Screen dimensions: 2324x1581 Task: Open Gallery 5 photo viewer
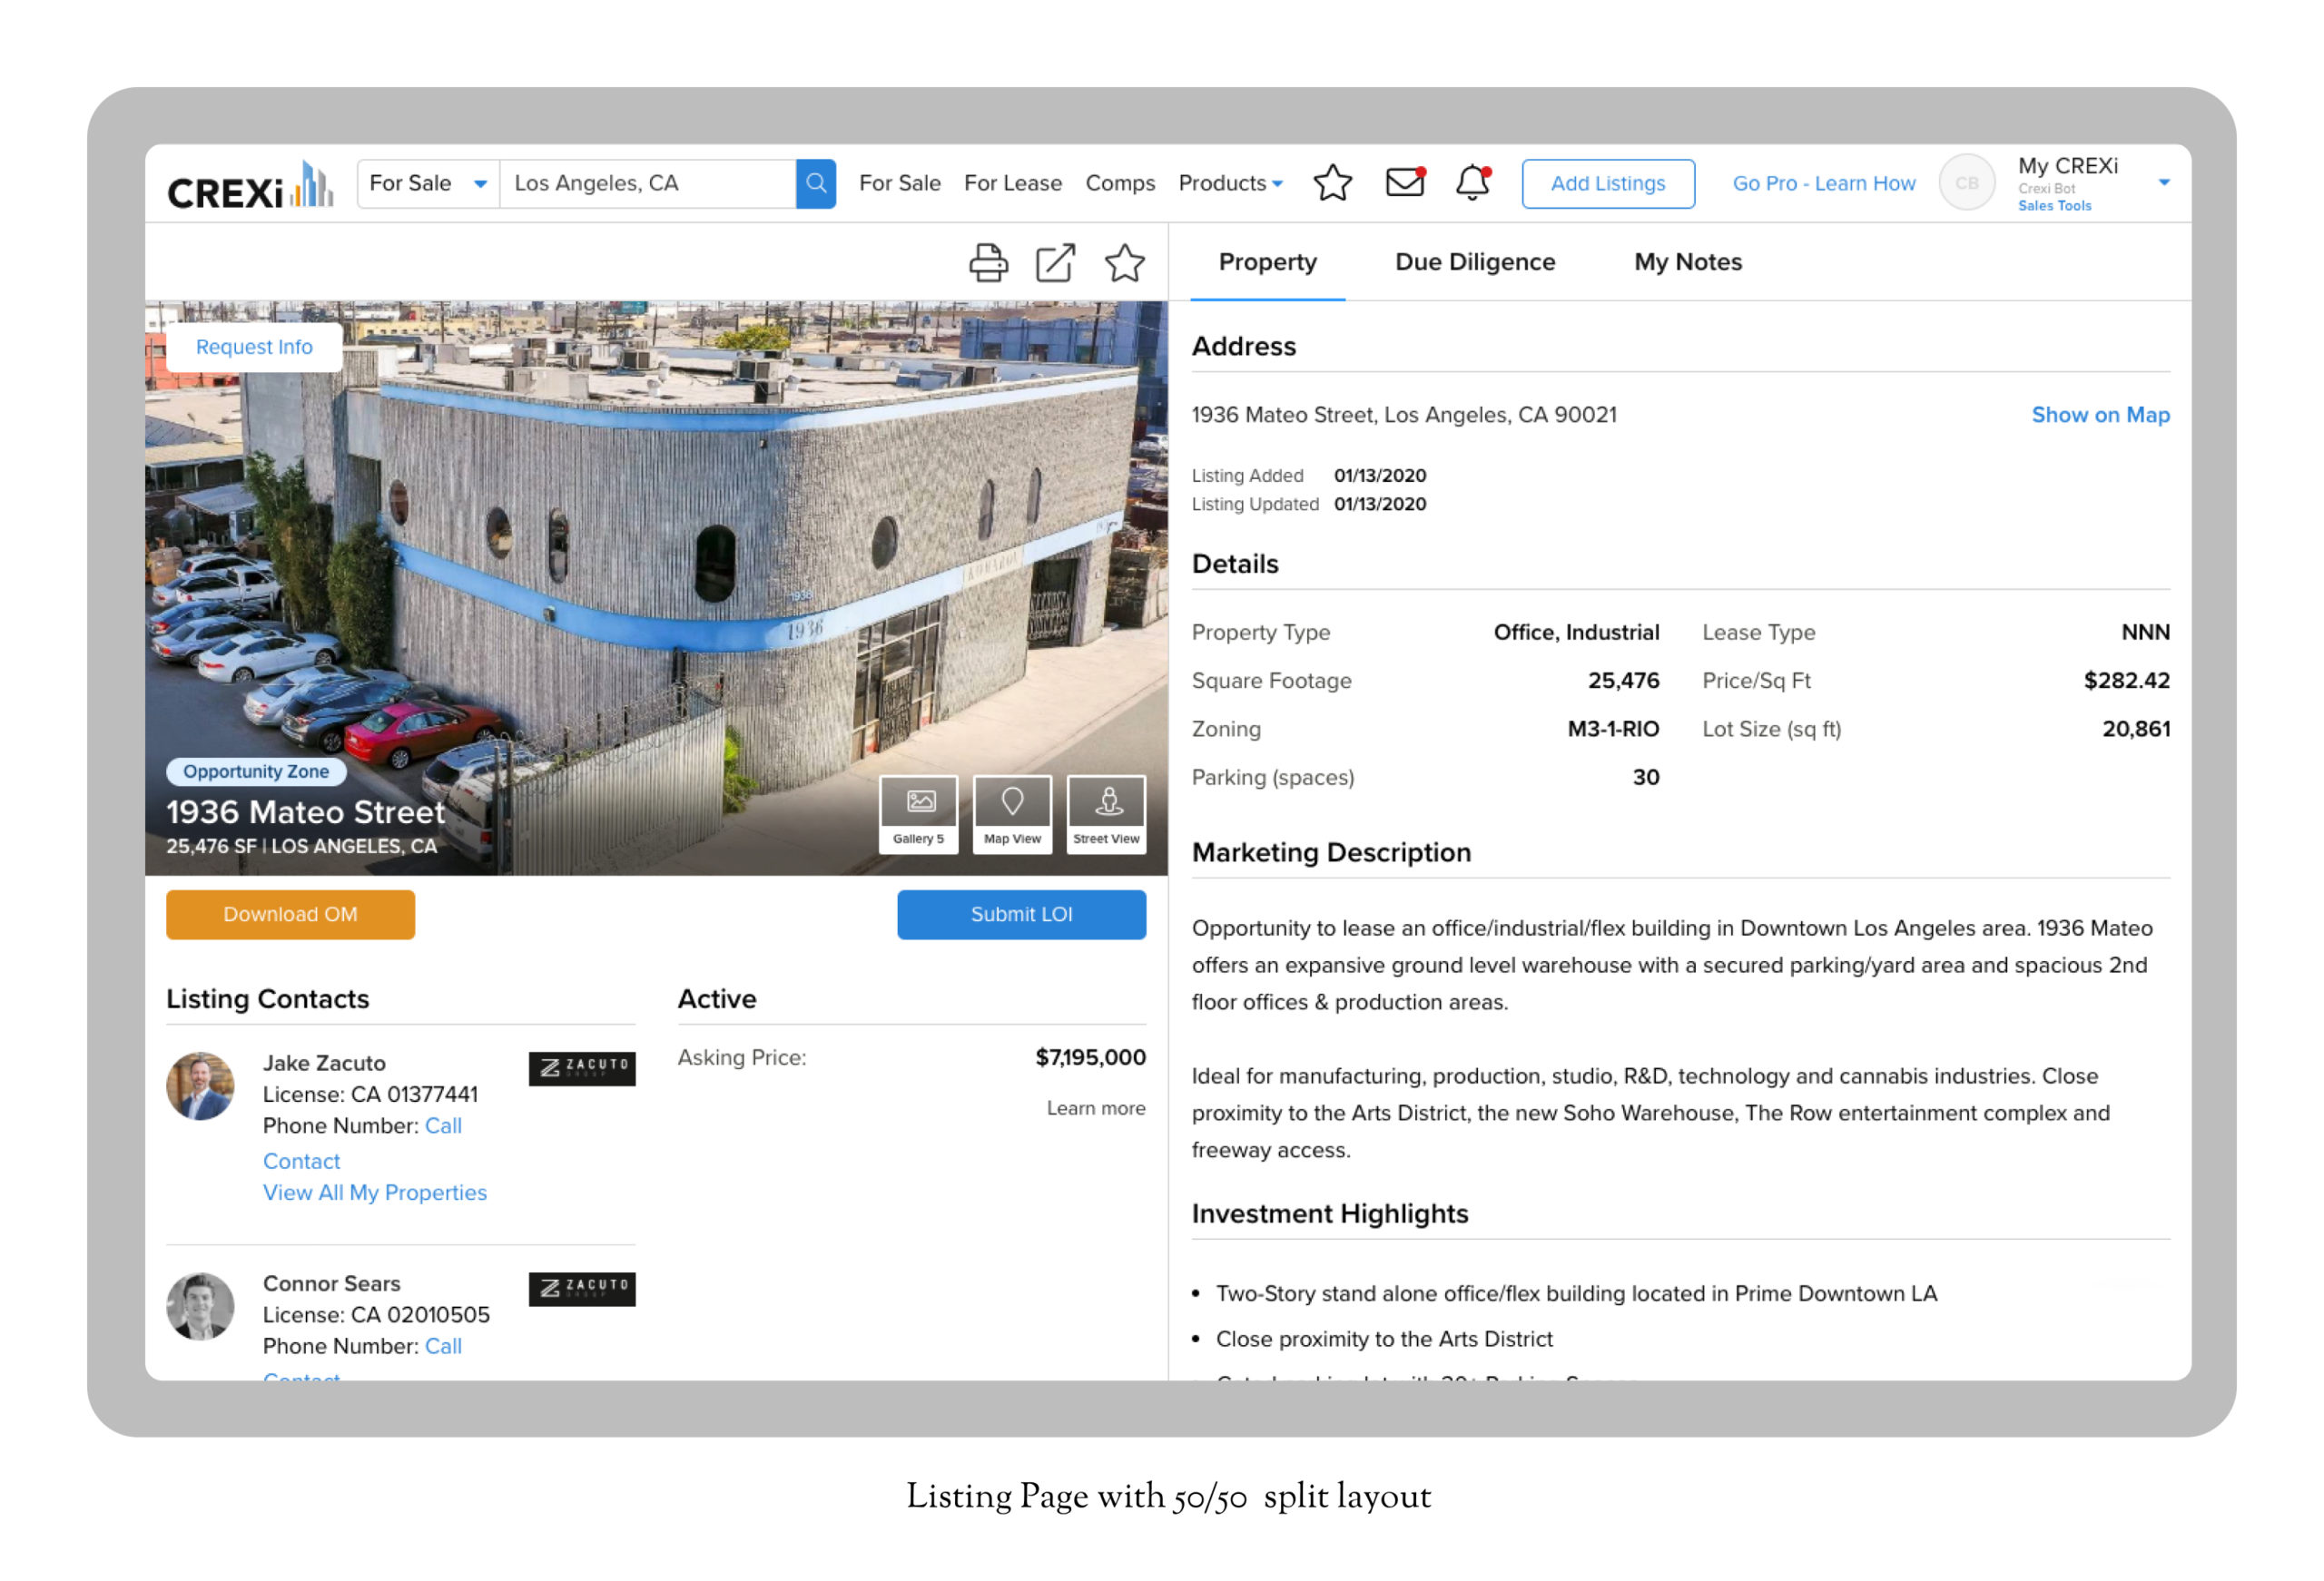click(918, 814)
